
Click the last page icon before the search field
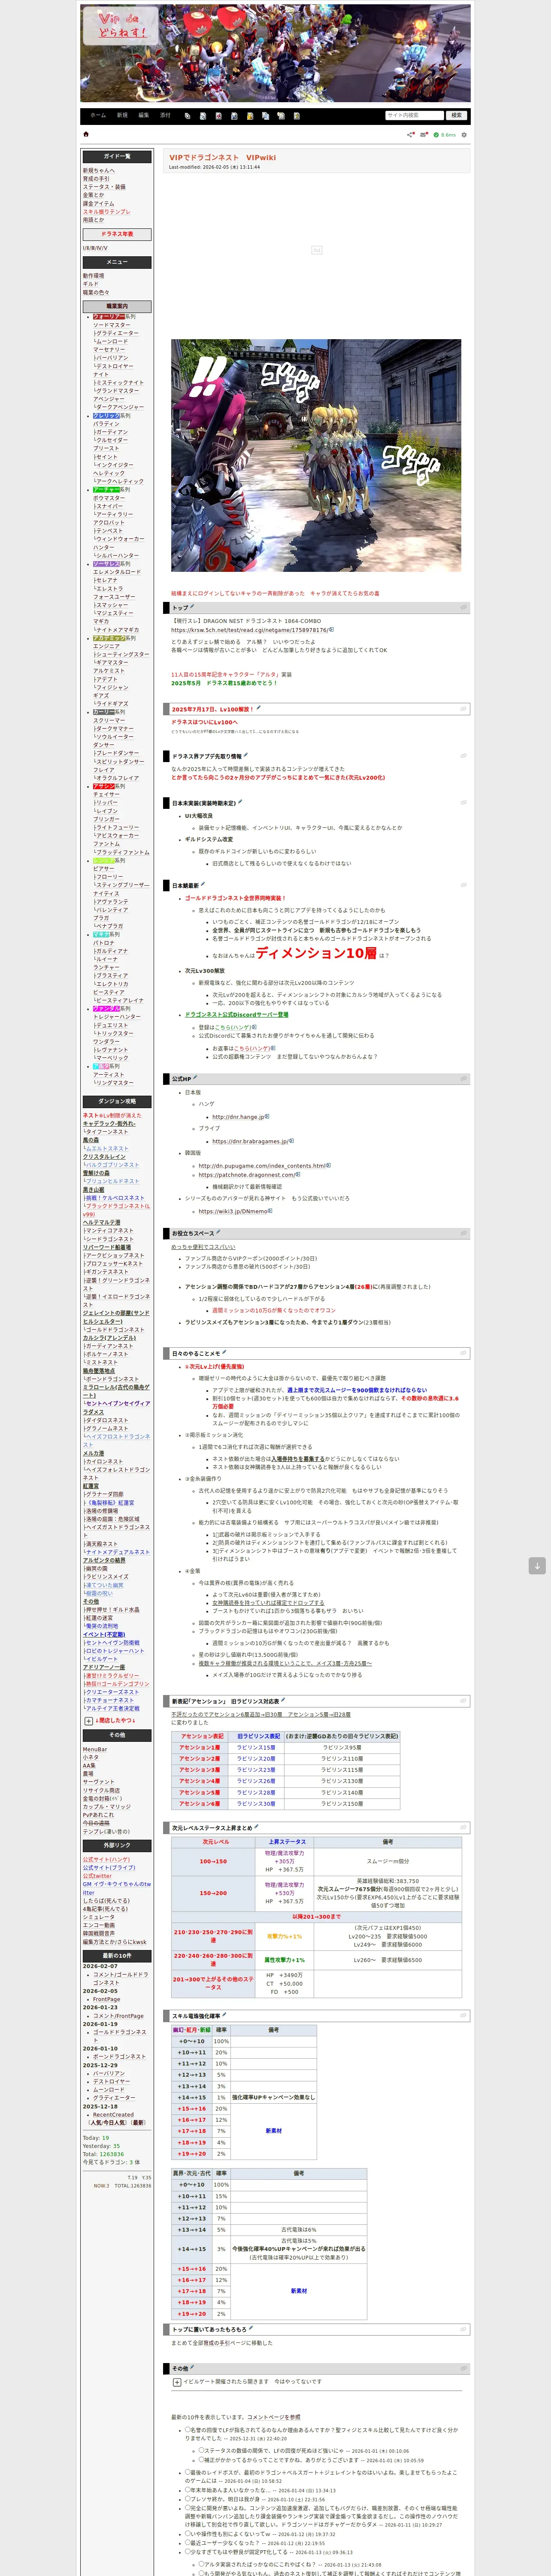click(x=296, y=116)
